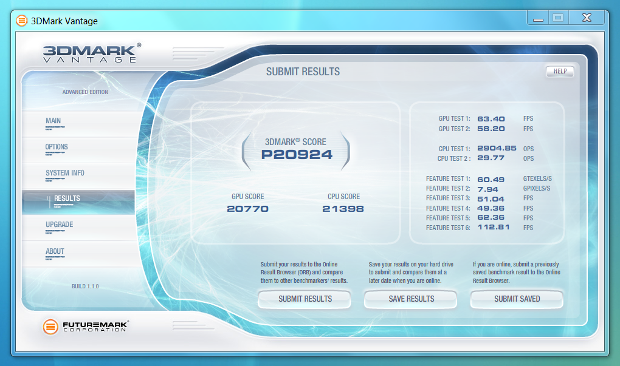
Task: Click Feature Test 1 value 60.49
Action: (491, 180)
